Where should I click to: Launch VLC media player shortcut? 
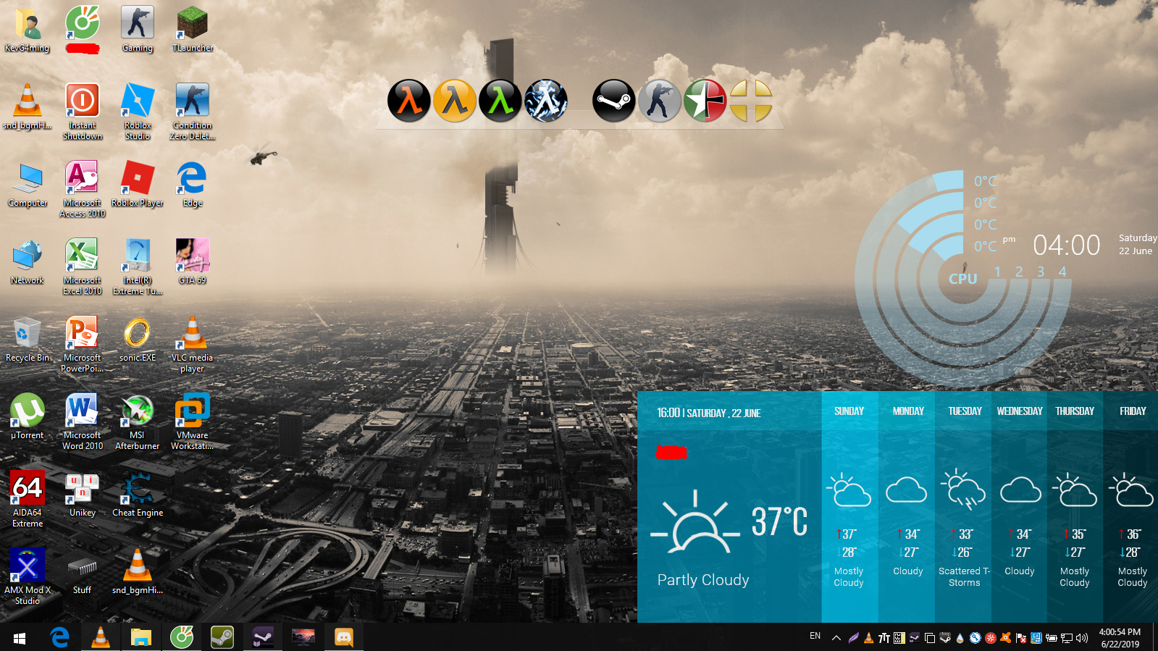(193, 344)
